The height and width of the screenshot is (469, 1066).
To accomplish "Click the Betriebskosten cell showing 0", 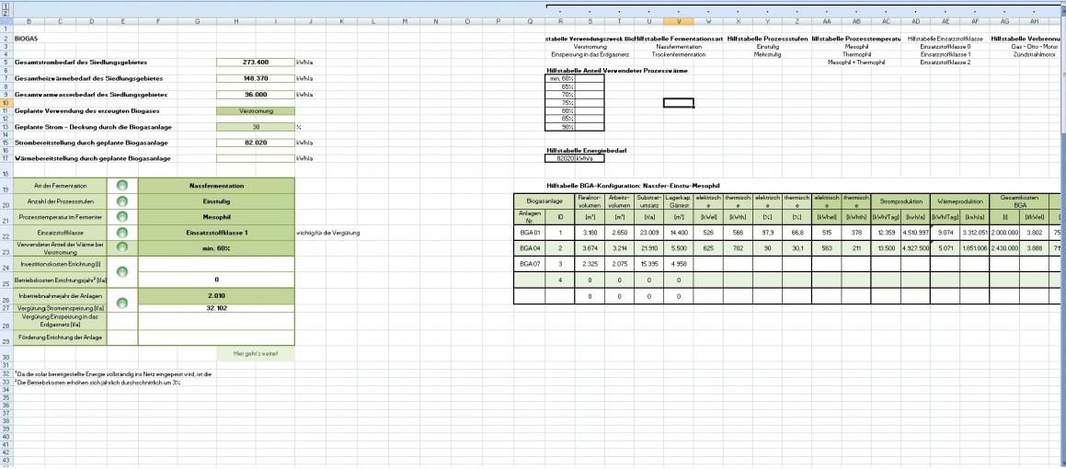I will [216, 280].
